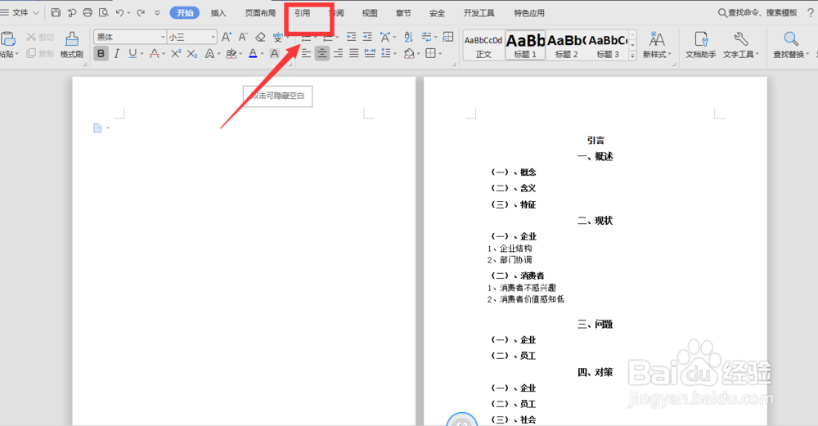This screenshot has height=426, width=818.
Task: Click the clear formatting eraser icon
Action: (260, 37)
